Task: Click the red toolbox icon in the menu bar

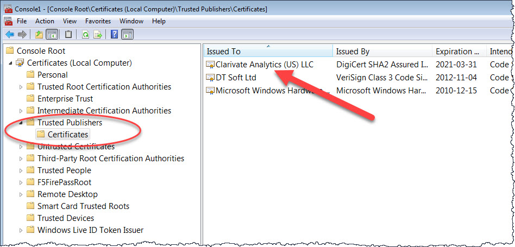Action: click(x=8, y=21)
